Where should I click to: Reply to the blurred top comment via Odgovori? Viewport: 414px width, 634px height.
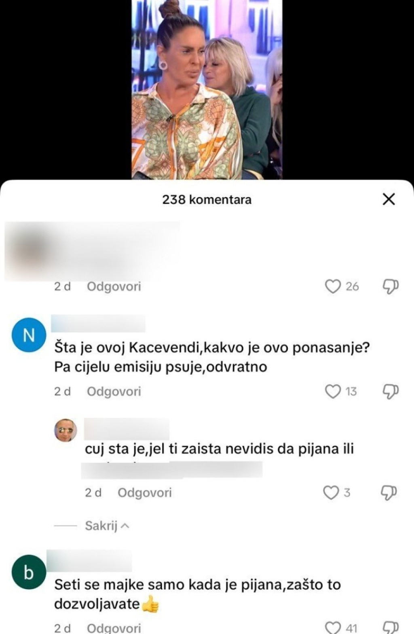[114, 286]
